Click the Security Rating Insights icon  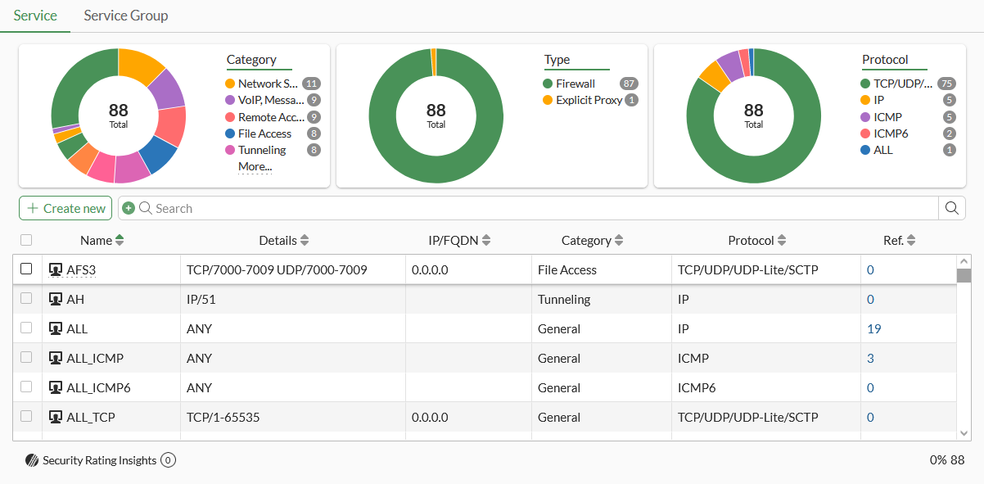coord(32,460)
